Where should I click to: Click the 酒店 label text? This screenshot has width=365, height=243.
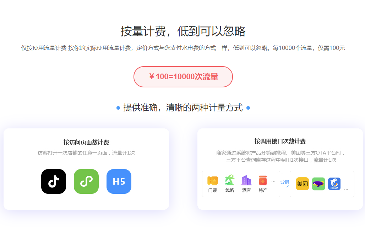click(246, 190)
